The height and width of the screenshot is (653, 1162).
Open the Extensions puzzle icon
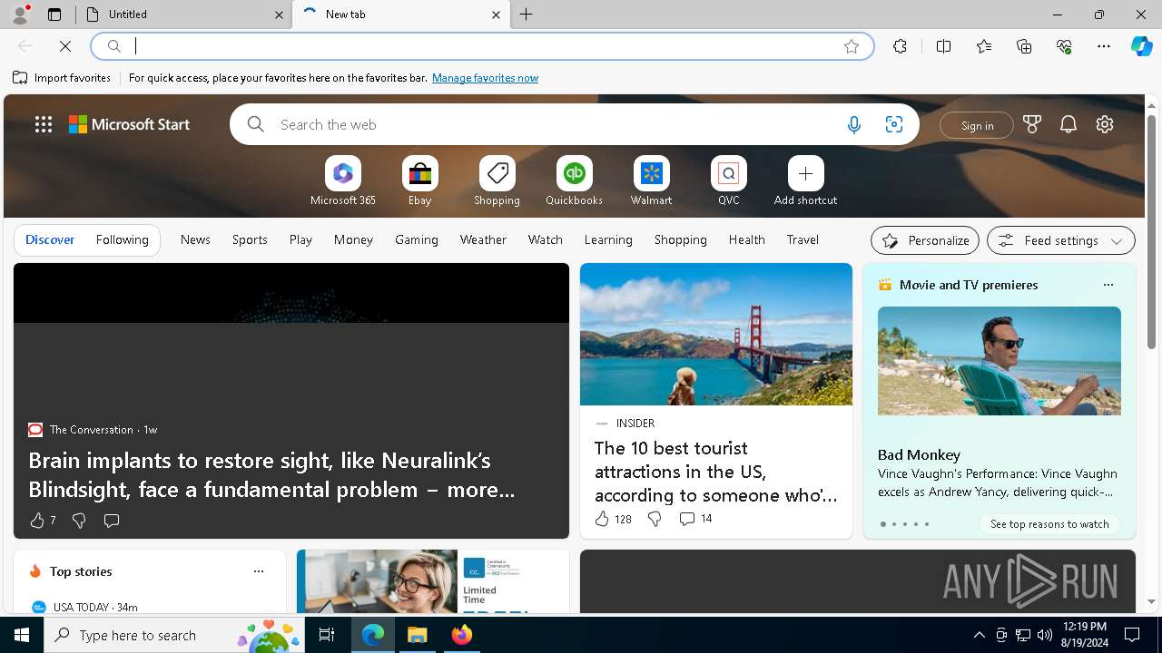click(900, 46)
